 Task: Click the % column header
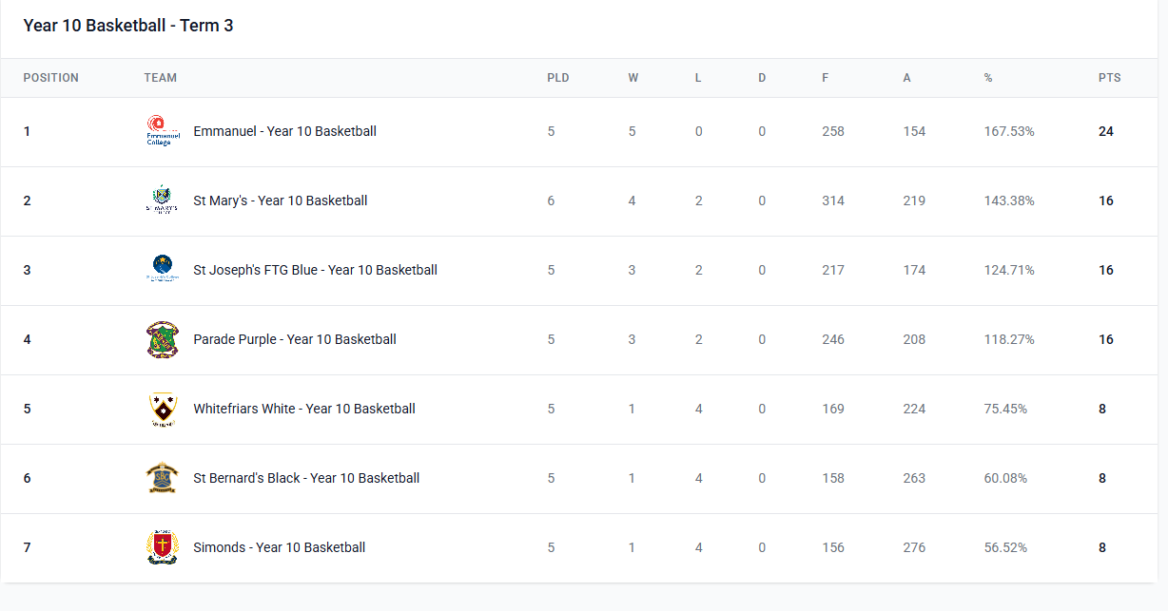coord(988,78)
